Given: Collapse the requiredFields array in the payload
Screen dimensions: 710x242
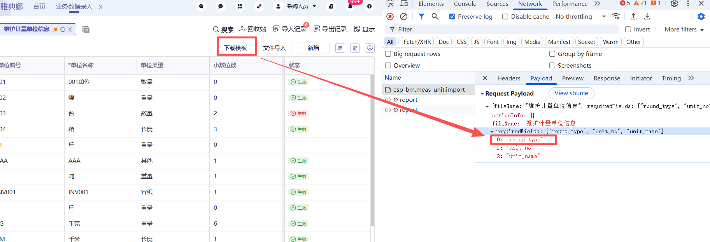Looking at the screenshot, I should click(492, 132).
